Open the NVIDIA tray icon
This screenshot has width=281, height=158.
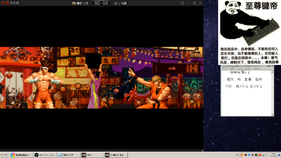pos(256,155)
